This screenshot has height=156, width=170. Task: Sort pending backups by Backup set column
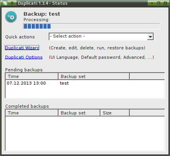pos(94,76)
